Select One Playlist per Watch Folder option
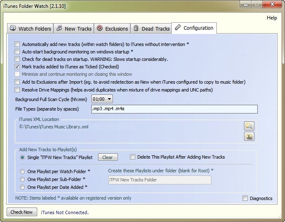This screenshot has height=222, width=285. coord(22,171)
